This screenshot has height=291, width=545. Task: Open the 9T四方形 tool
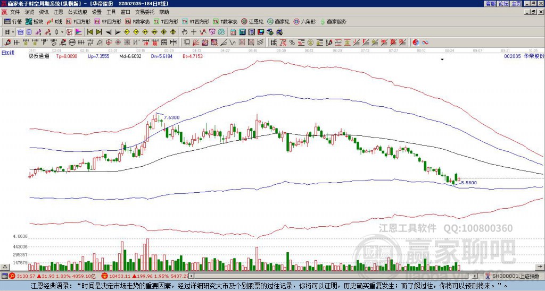(x=196, y=21)
